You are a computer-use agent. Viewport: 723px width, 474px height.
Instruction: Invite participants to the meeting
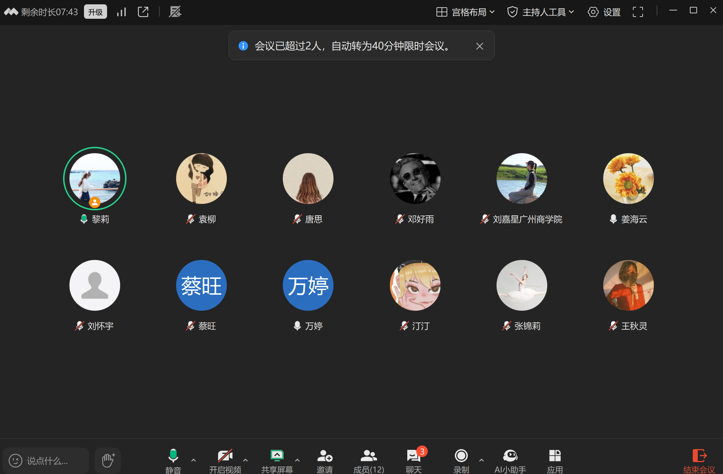tap(324, 458)
